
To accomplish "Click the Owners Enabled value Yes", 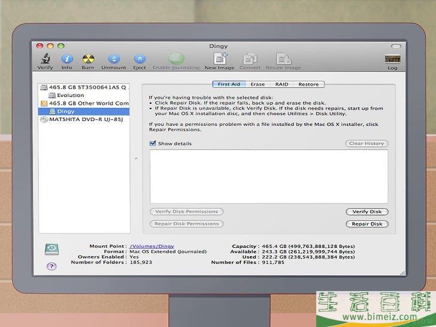I will [134, 257].
